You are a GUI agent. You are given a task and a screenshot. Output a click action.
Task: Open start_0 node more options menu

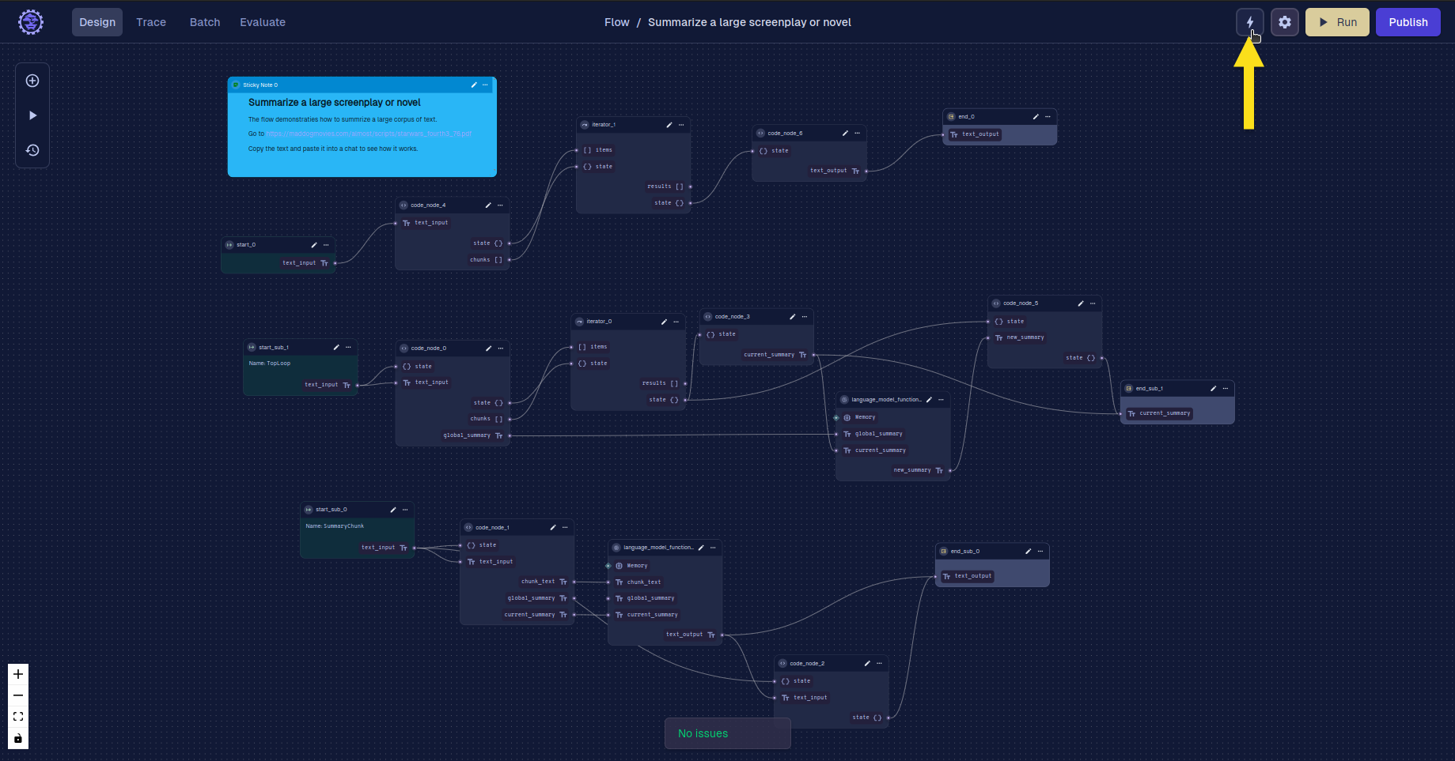[326, 245]
